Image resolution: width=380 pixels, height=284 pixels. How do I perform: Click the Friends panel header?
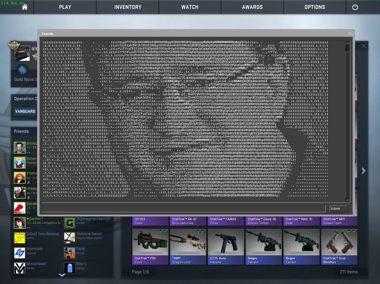[x=21, y=131]
